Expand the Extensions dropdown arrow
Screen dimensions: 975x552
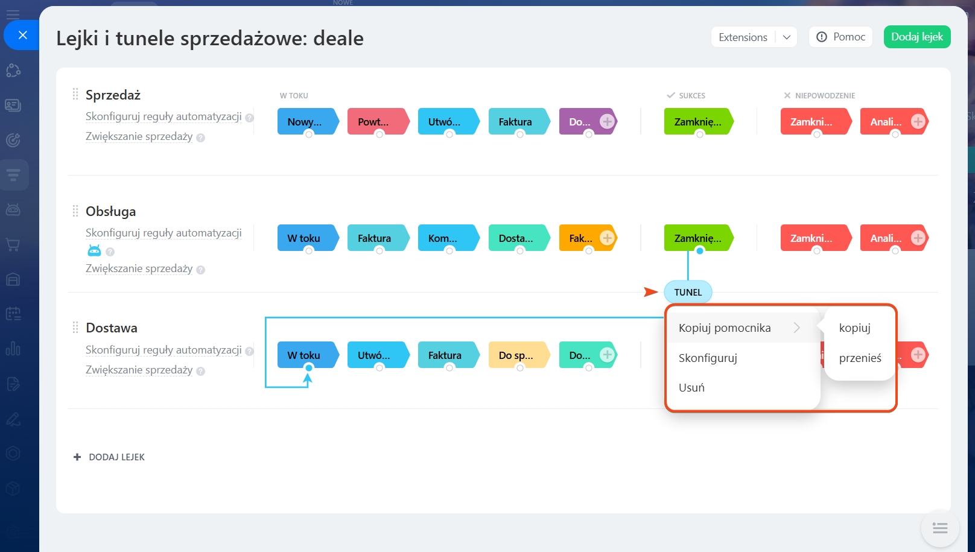coord(786,37)
